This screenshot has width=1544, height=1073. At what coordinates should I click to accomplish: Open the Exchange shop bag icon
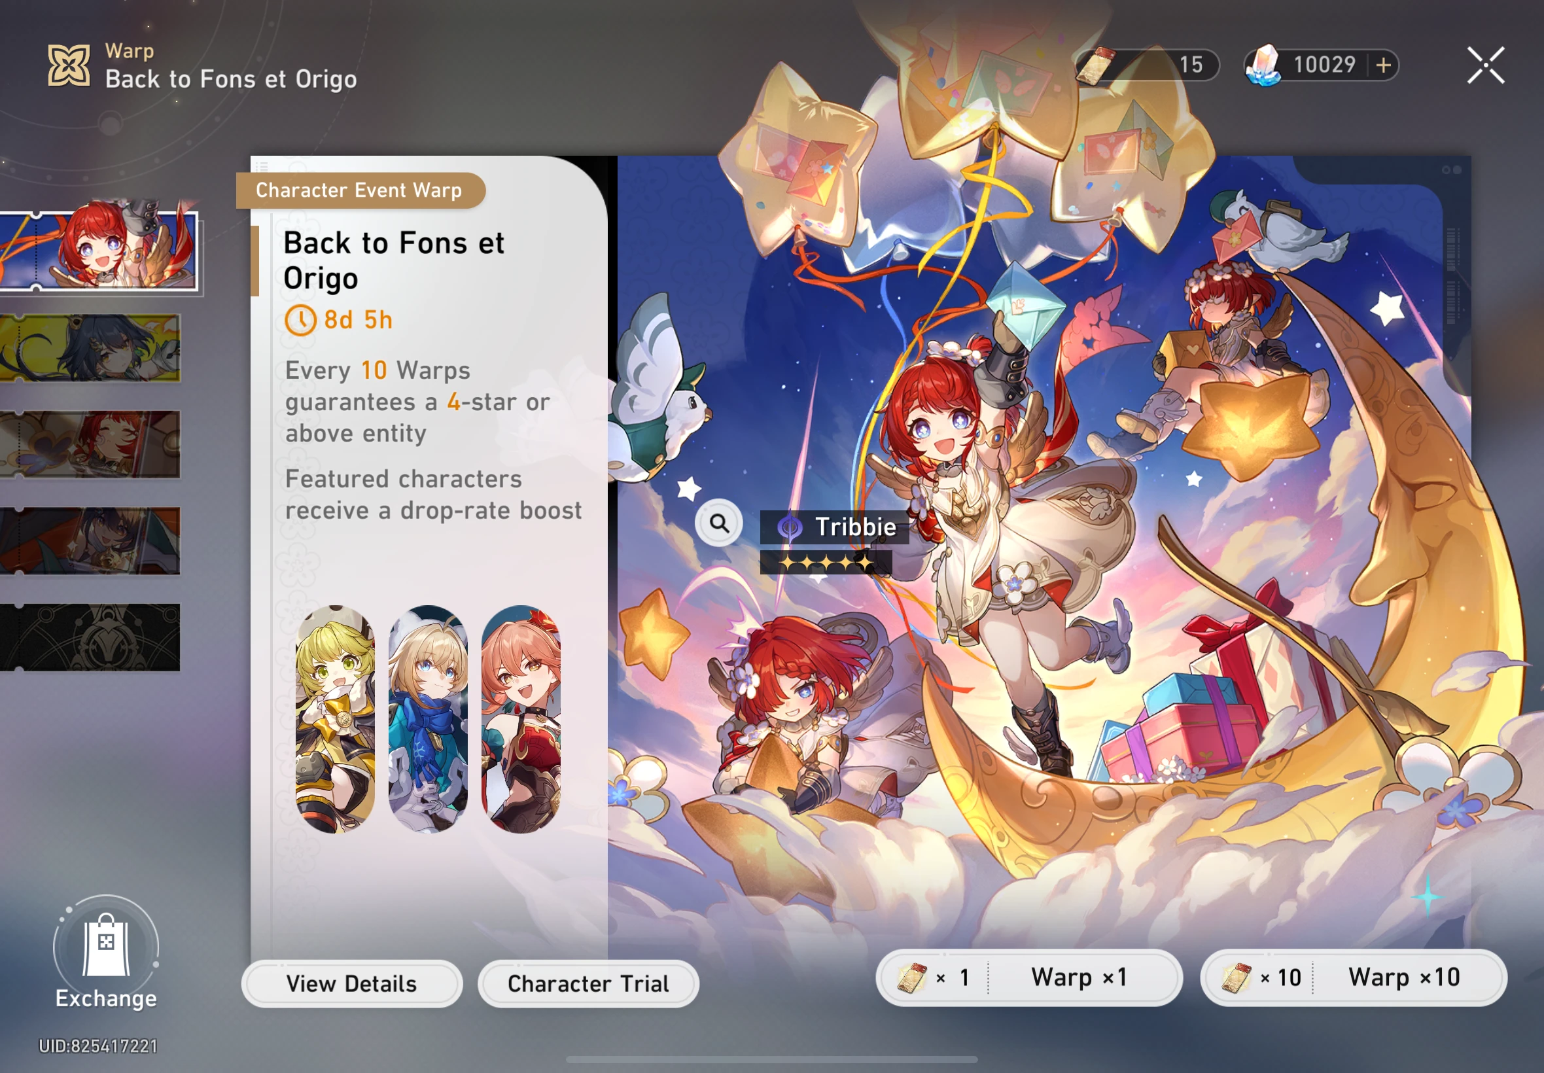(106, 946)
